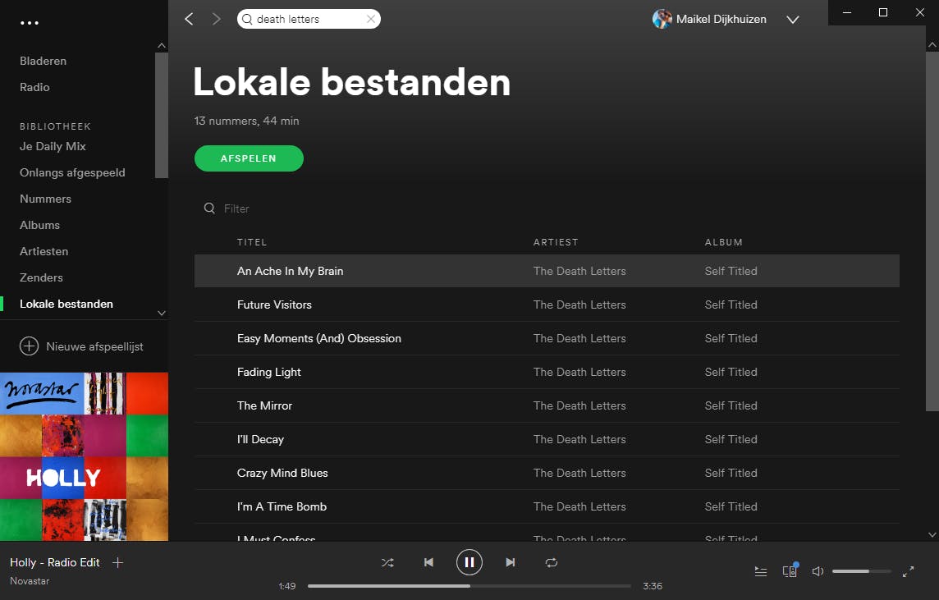Mute the volume speaker icon
The width and height of the screenshot is (939, 600).
[818, 571]
